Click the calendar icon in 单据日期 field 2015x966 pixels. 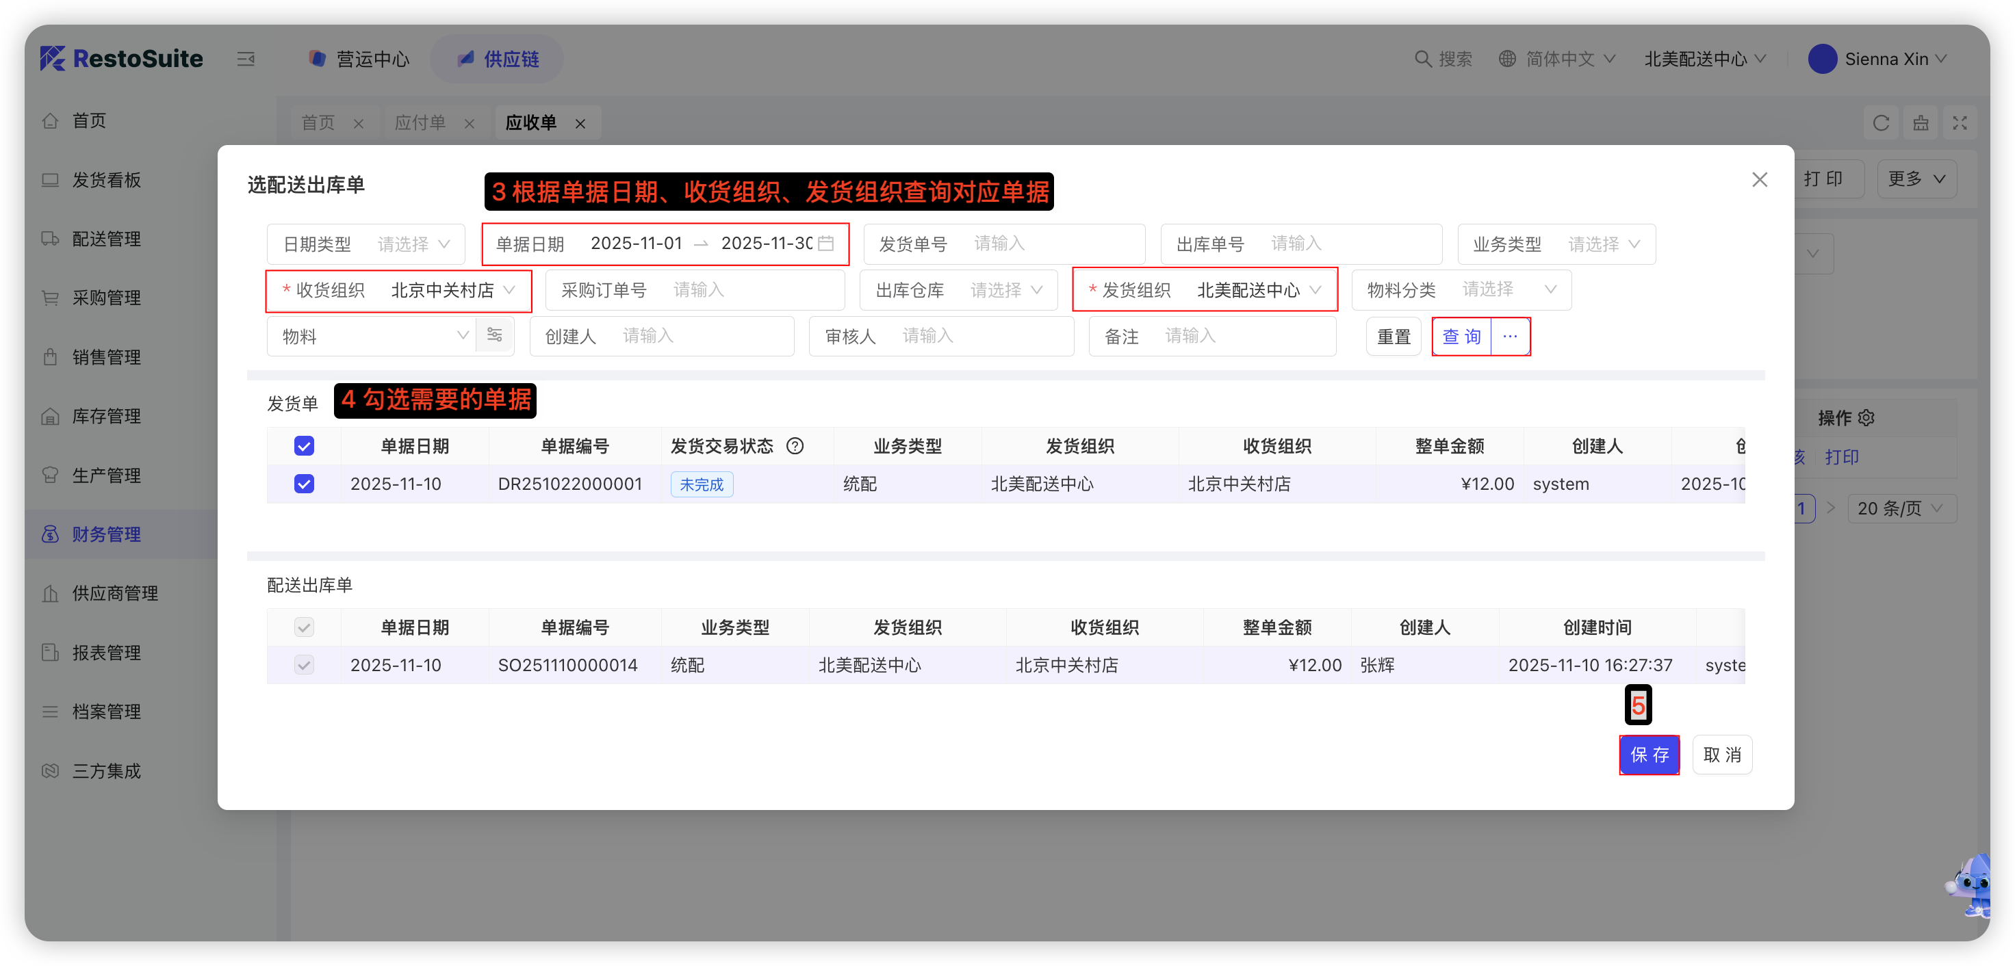[x=825, y=244]
